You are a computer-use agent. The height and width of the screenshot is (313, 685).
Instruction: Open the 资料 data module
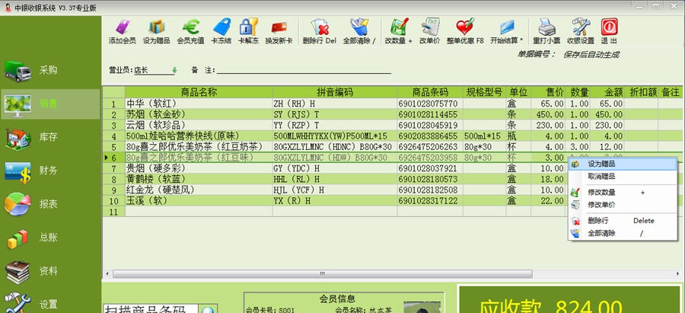(50, 271)
